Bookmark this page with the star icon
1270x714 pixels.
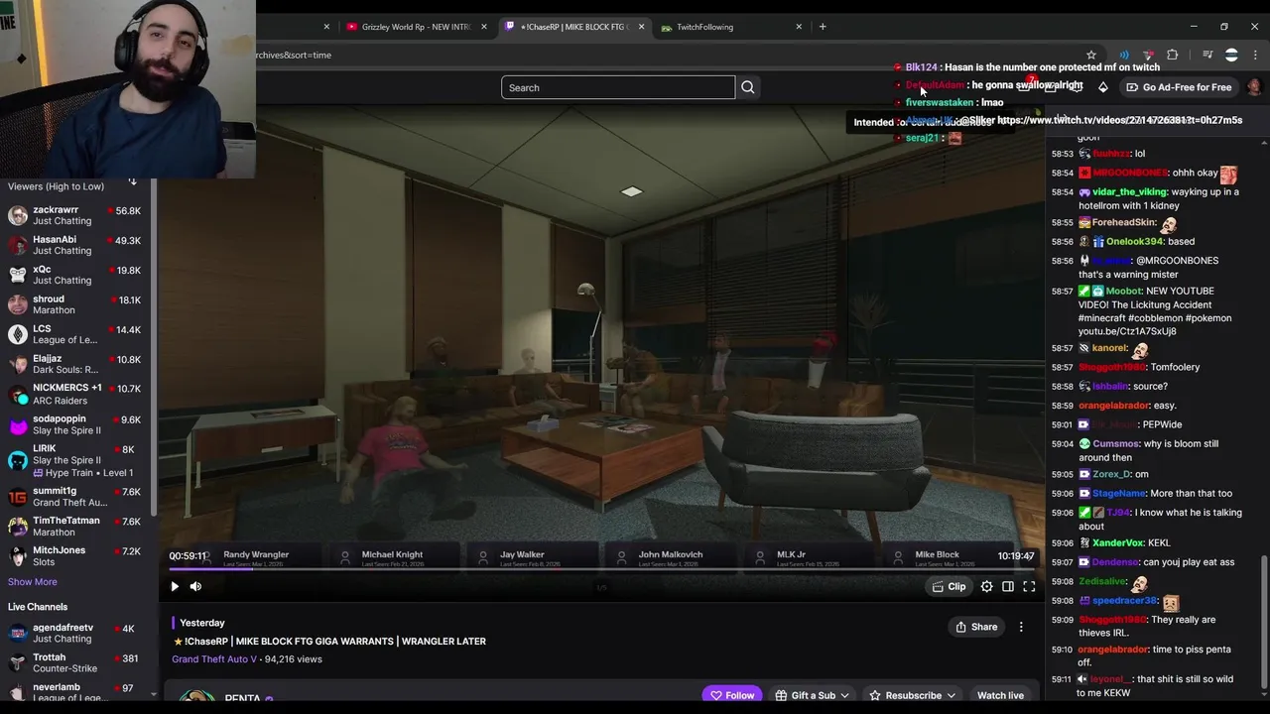pos(1091,55)
